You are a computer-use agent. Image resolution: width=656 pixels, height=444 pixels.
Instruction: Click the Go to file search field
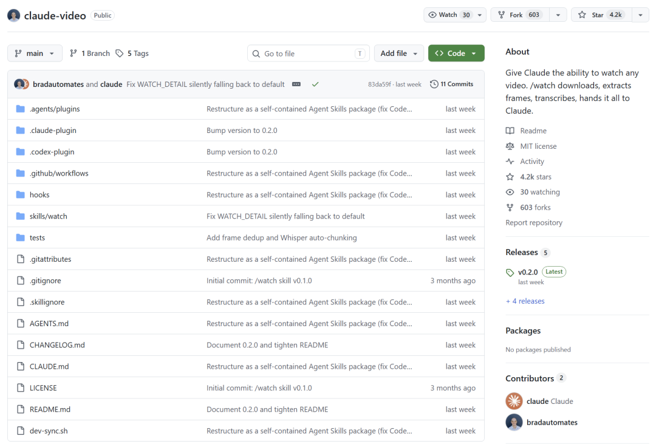pyautogui.click(x=309, y=53)
